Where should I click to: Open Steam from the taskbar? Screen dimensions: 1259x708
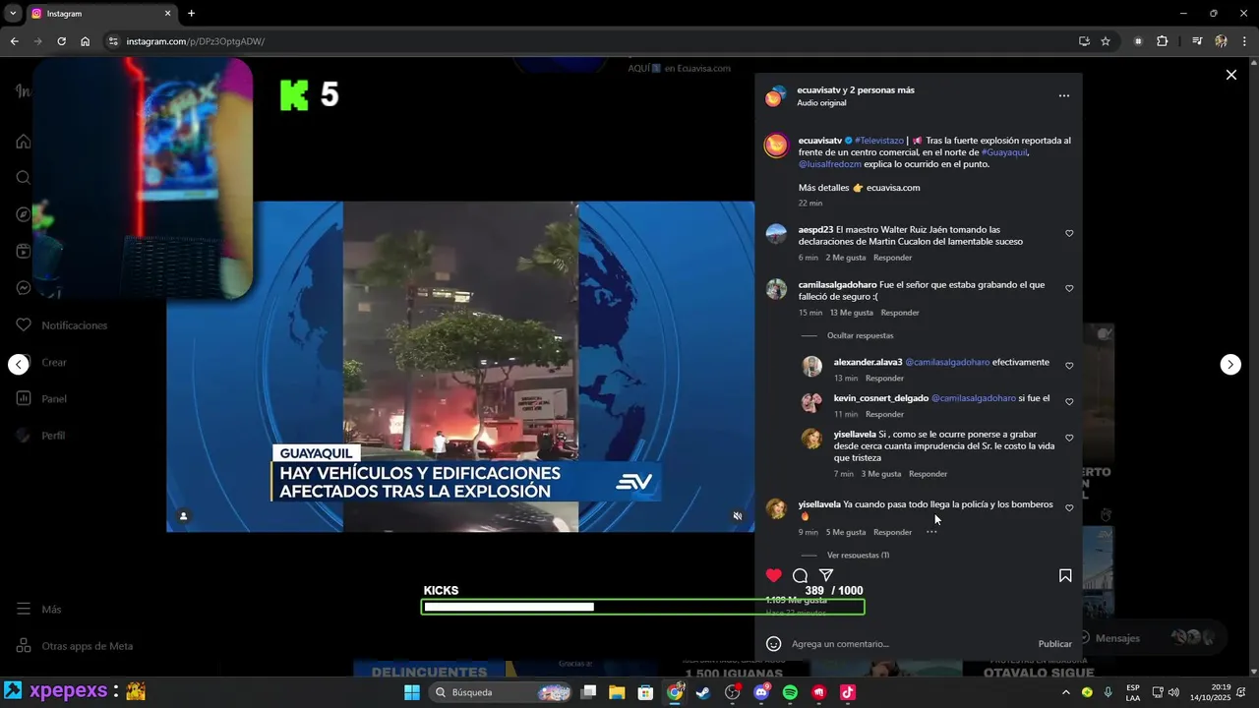click(x=703, y=692)
